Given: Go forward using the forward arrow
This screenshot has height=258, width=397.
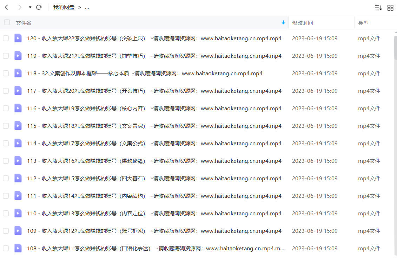Looking at the screenshot, I should click(20, 7).
